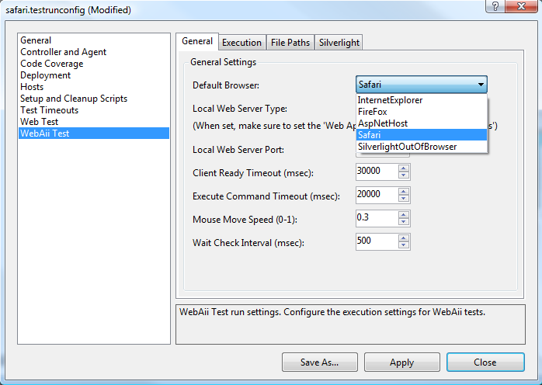Click the Mouse Move Speed field

[376, 217]
